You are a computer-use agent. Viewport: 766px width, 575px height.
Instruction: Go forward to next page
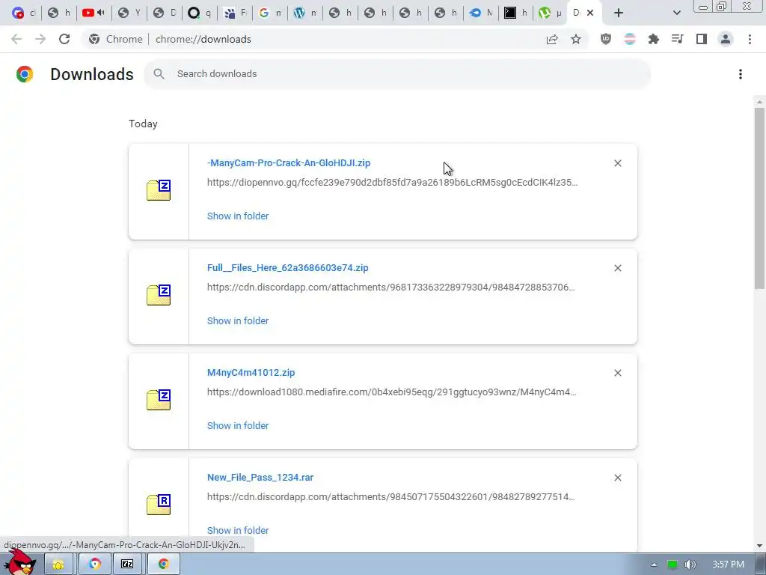[x=40, y=39]
